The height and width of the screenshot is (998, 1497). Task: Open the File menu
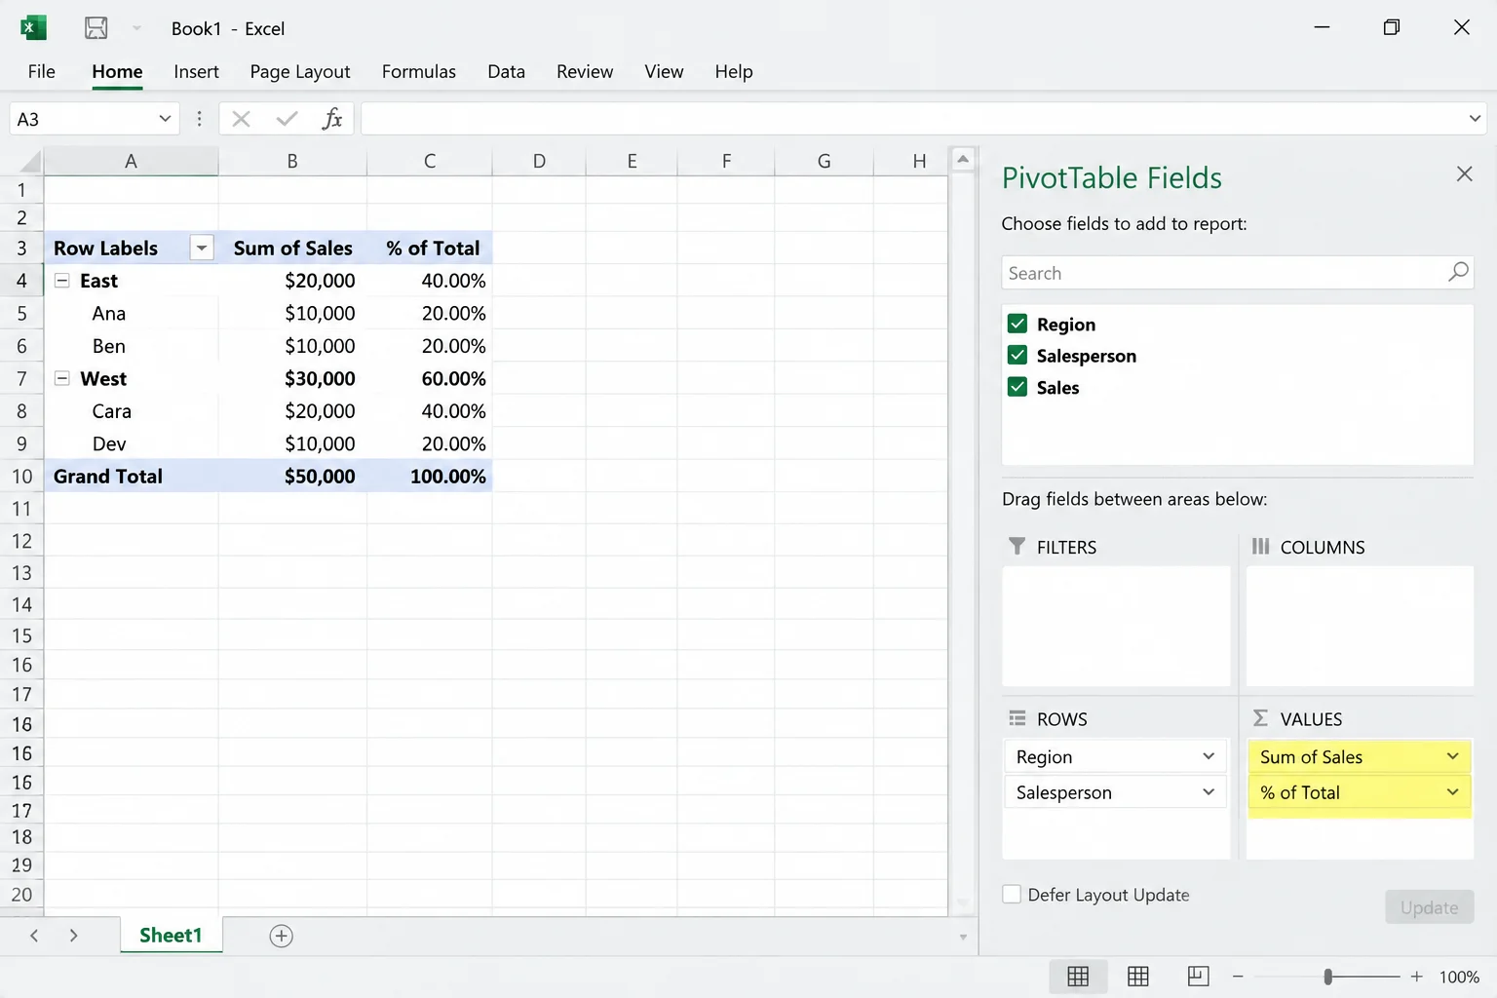pyautogui.click(x=42, y=71)
